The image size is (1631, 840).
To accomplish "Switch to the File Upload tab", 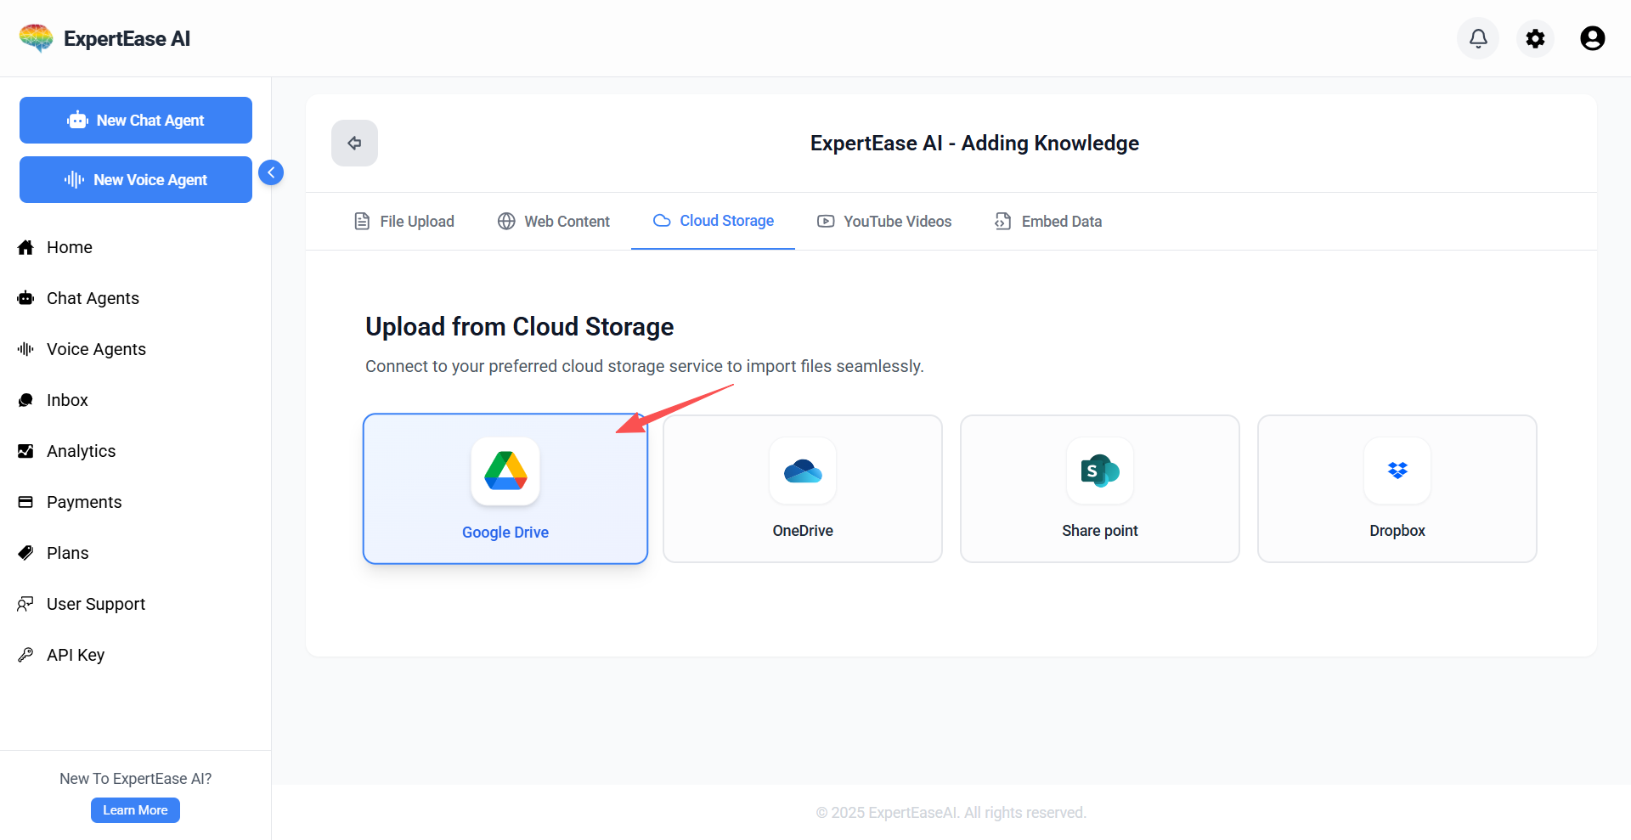I will coord(404,221).
